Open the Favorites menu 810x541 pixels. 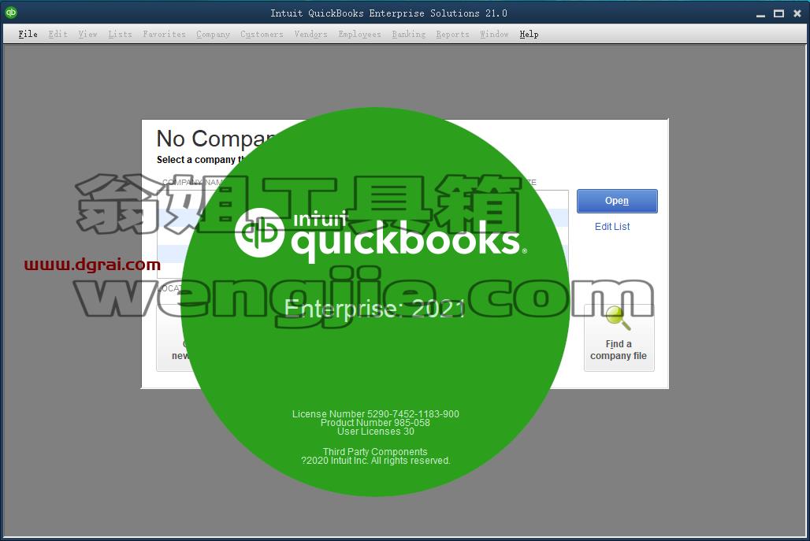pyautogui.click(x=164, y=34)
